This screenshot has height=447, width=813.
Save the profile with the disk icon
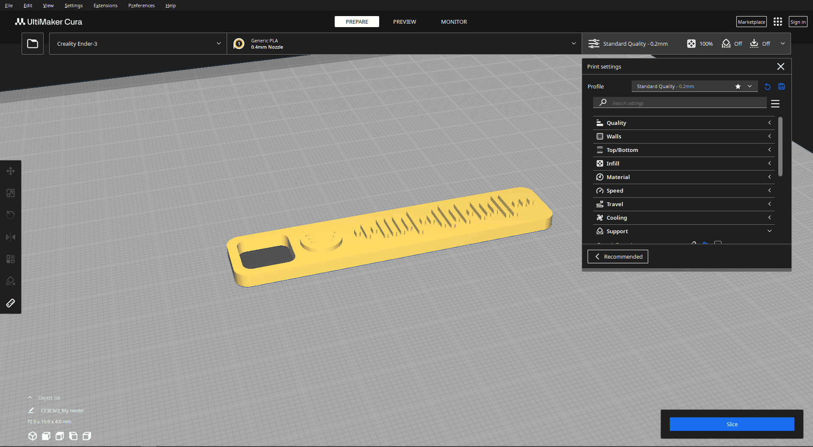click(782, 86)
